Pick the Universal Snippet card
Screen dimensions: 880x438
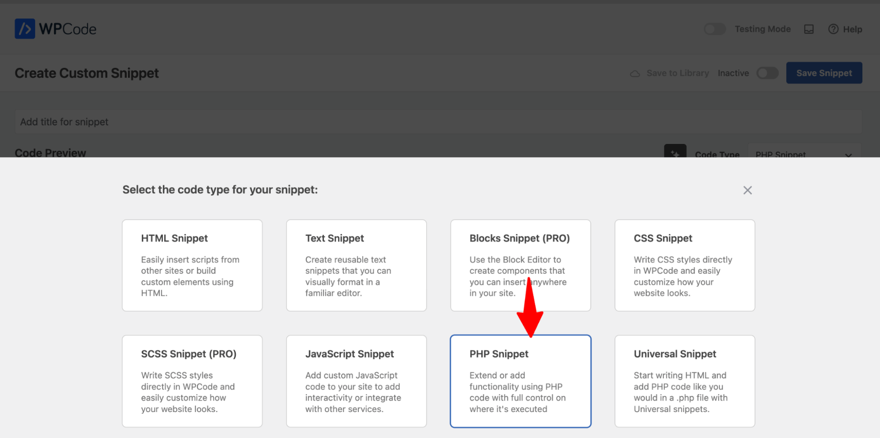pos(685,381)
